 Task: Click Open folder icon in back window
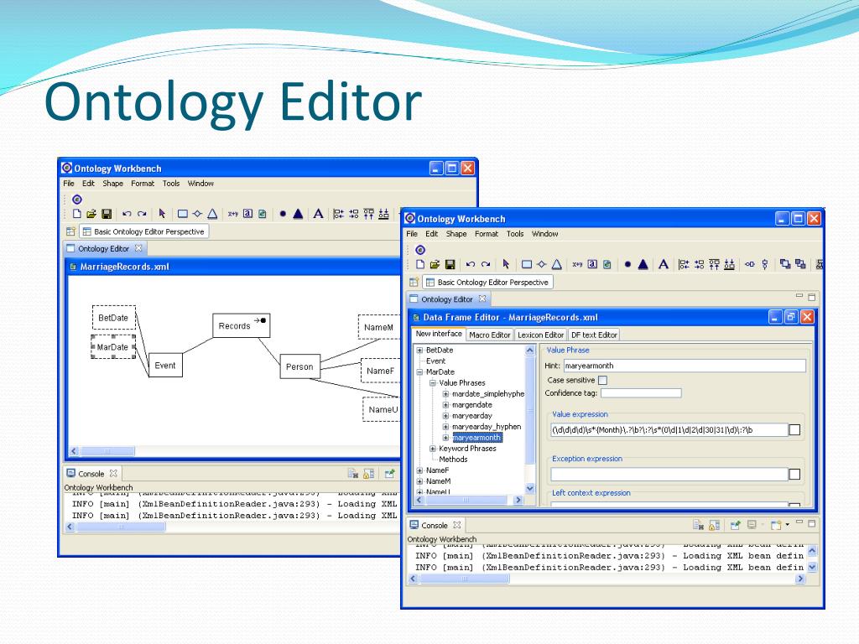click(x=91, y=214)
